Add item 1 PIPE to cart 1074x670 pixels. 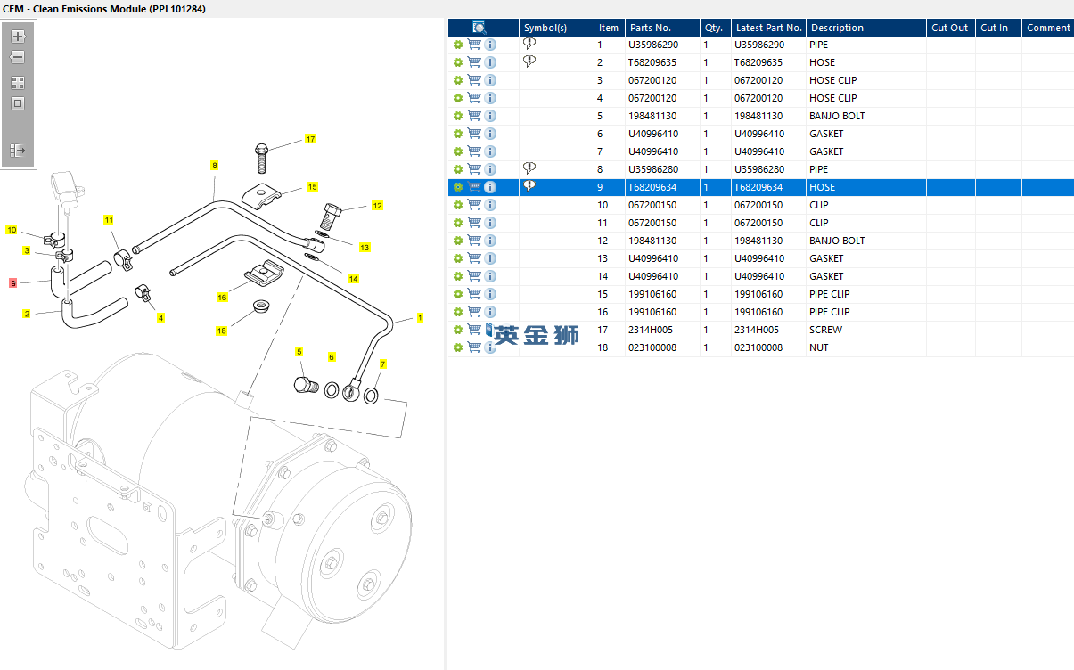(x=474, y=45)
